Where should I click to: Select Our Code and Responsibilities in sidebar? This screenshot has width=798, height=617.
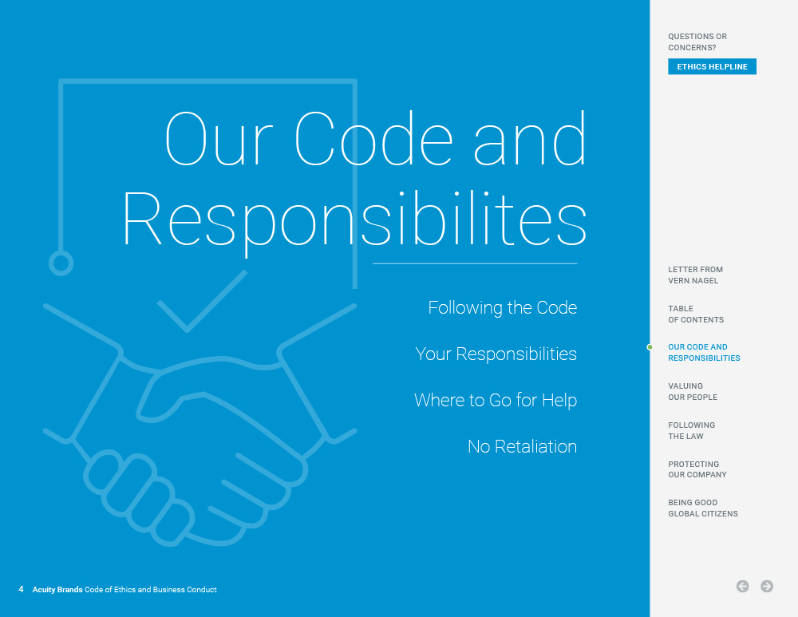click(703, 353)
